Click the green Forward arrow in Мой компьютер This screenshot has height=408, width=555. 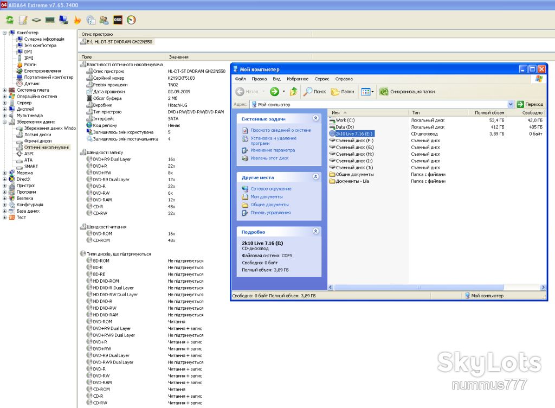[x=274, y=92]
